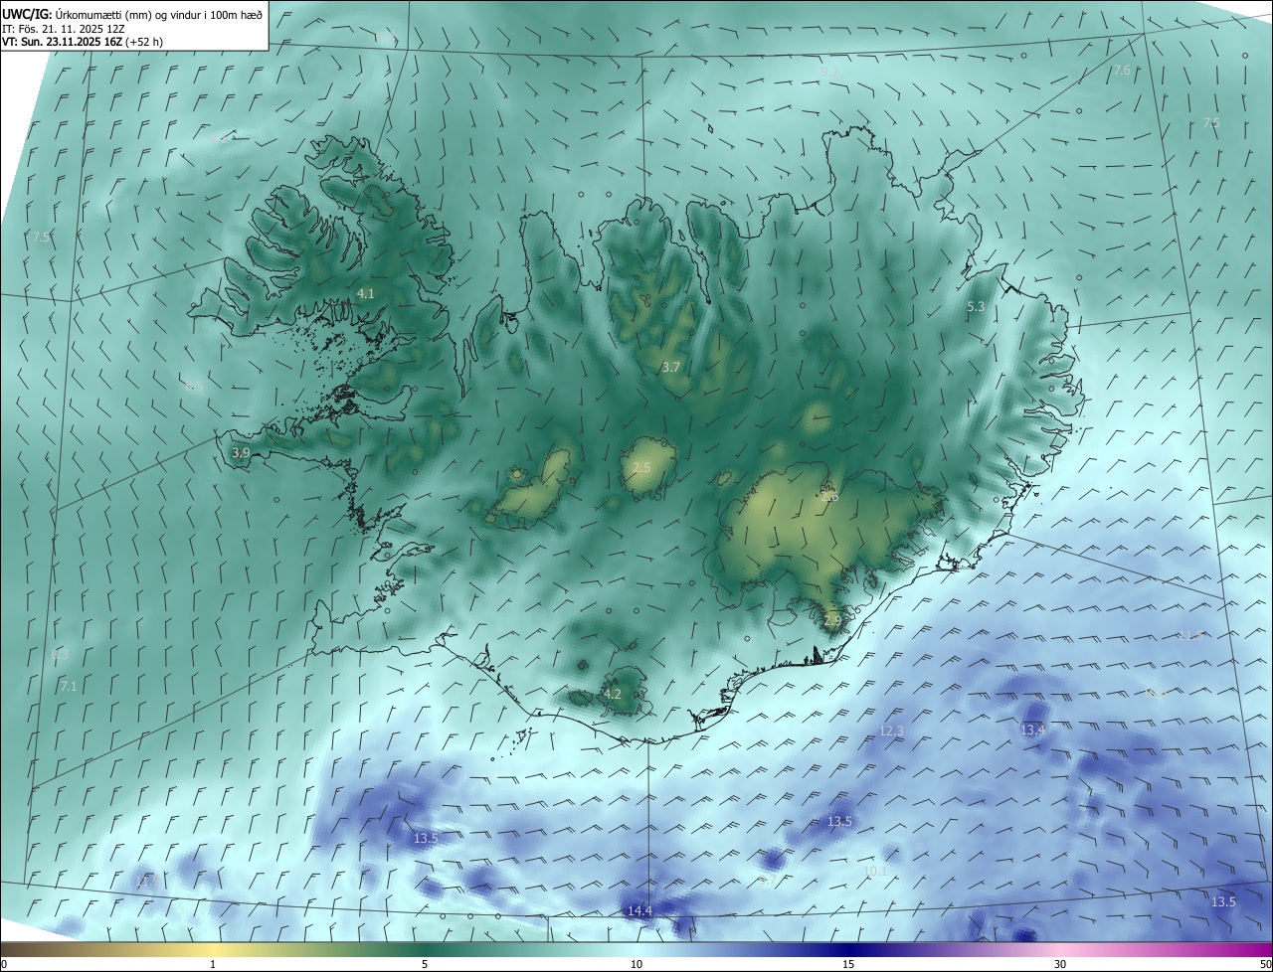Pick the 3.9 value on the western peninsula
Screen dimensions: 1273x972
241,452
